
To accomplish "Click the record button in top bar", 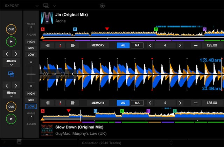I will click(102, 6).
